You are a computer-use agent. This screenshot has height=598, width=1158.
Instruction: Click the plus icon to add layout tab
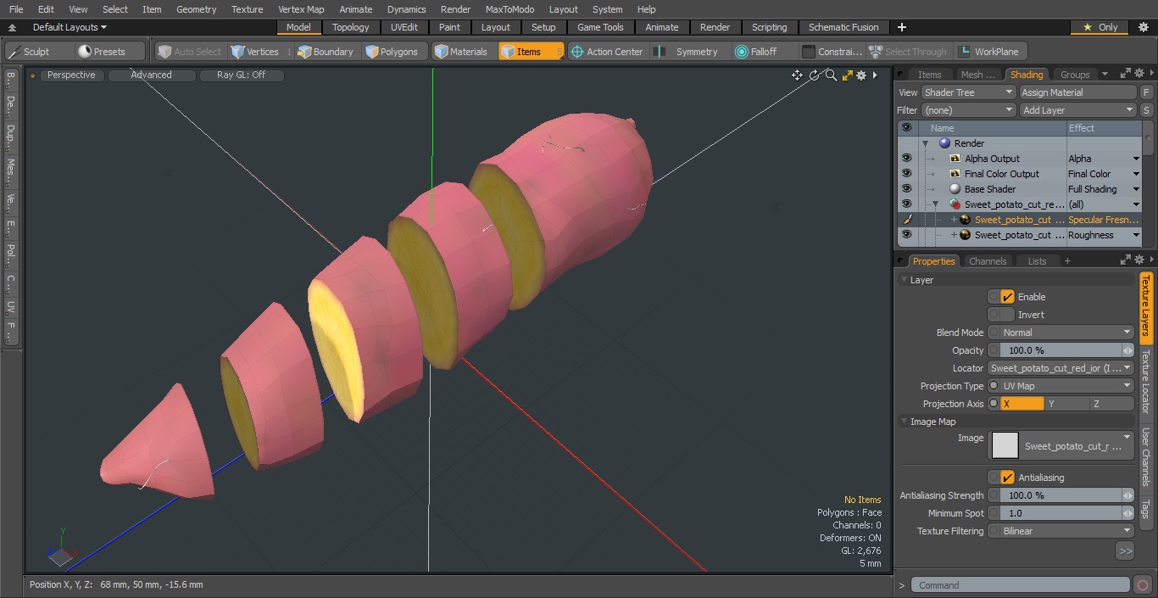901,27
